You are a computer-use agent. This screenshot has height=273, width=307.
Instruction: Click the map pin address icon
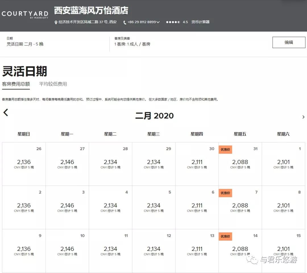point(56,22)
